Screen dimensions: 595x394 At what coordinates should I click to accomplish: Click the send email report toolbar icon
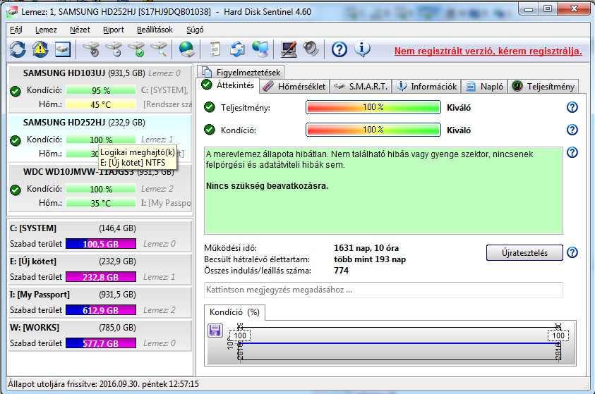(238, 49)
